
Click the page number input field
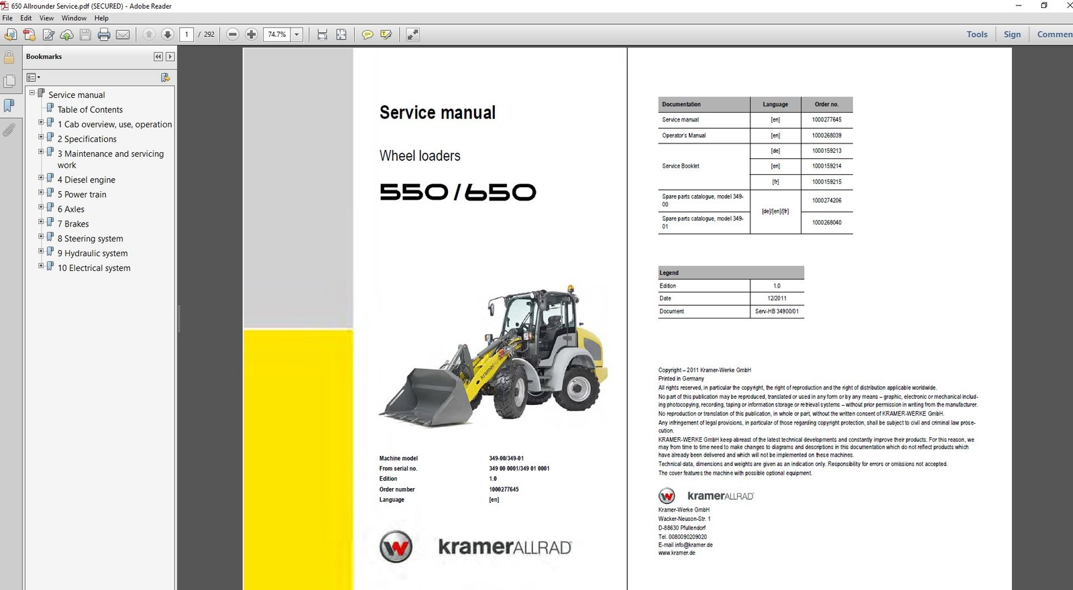[x=186, y=34]
